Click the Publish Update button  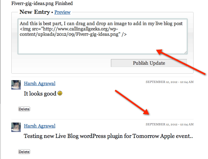pos(149,63)
